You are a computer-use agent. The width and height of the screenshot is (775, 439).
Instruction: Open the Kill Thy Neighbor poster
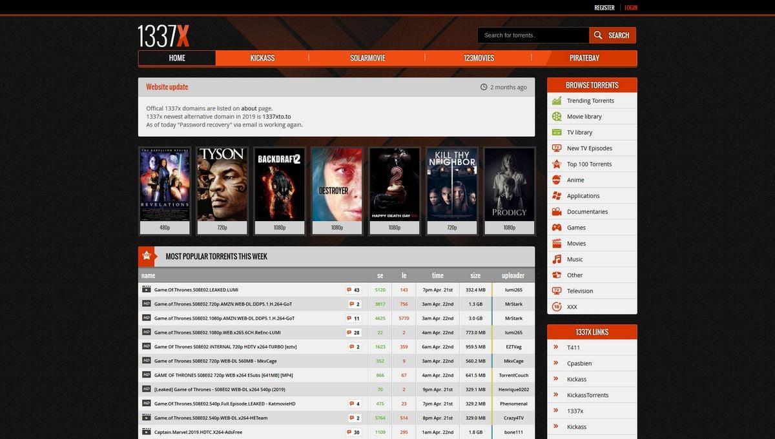tap(452, 191)
